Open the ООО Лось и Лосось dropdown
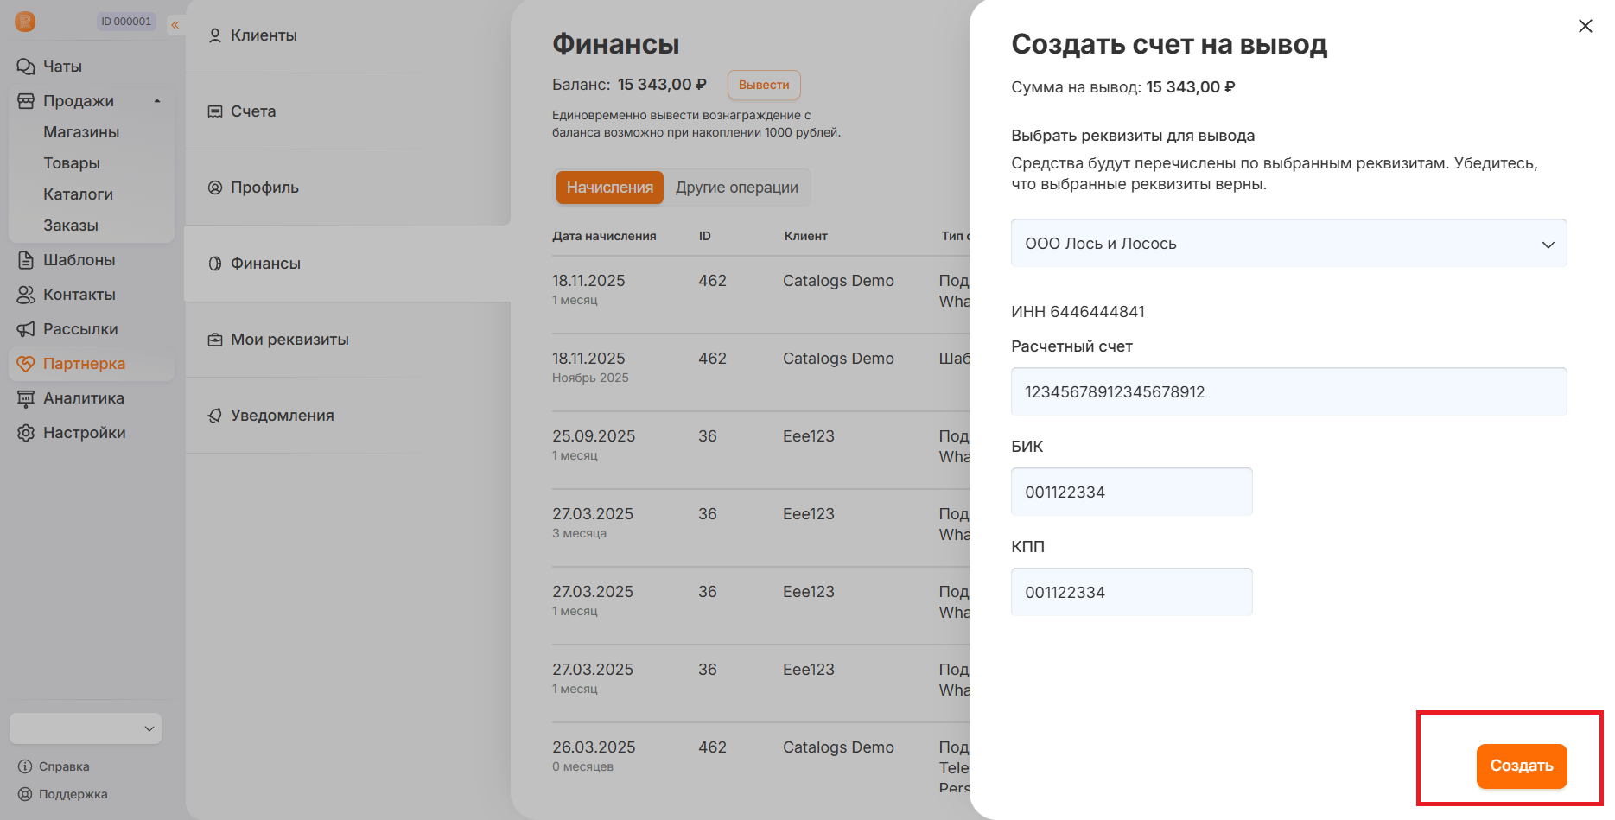This screenshot has width=1615, height=820. tap(1288, 244)
